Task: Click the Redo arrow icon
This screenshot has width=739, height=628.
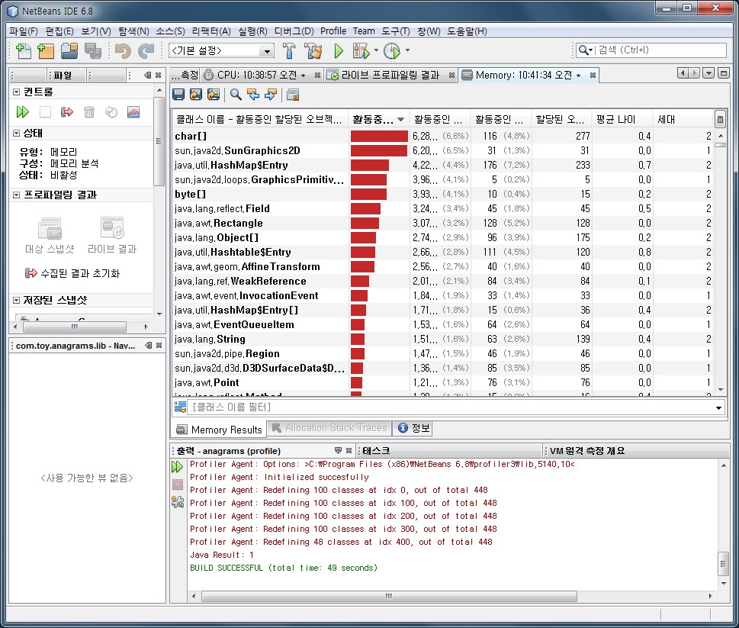Action: (x=146, y=50)
